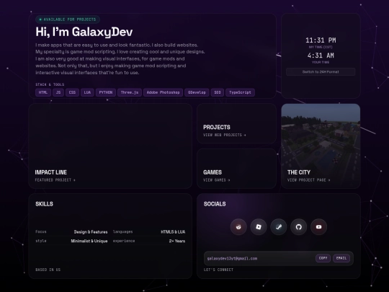Click the Email button
Viewport: 389px width, 292px height.
pyautogui.click(x=341, y=258)
